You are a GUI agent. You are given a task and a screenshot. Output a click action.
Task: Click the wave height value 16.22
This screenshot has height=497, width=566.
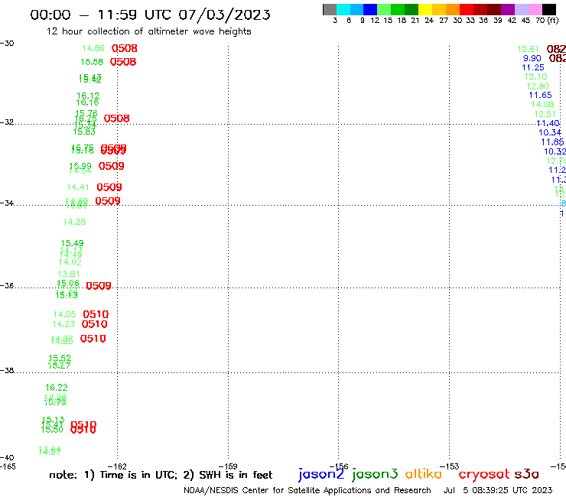coord(57,388)
